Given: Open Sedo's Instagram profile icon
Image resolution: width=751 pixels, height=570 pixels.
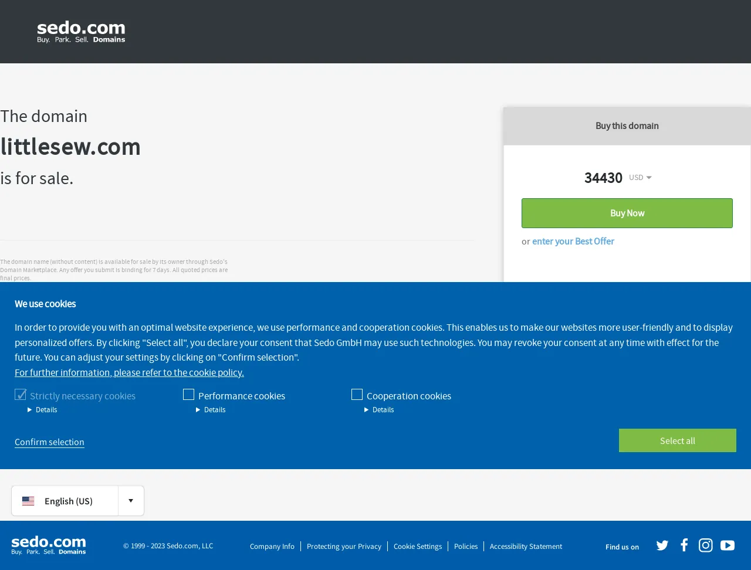Looking at the screenshot, I should [706, 545].
